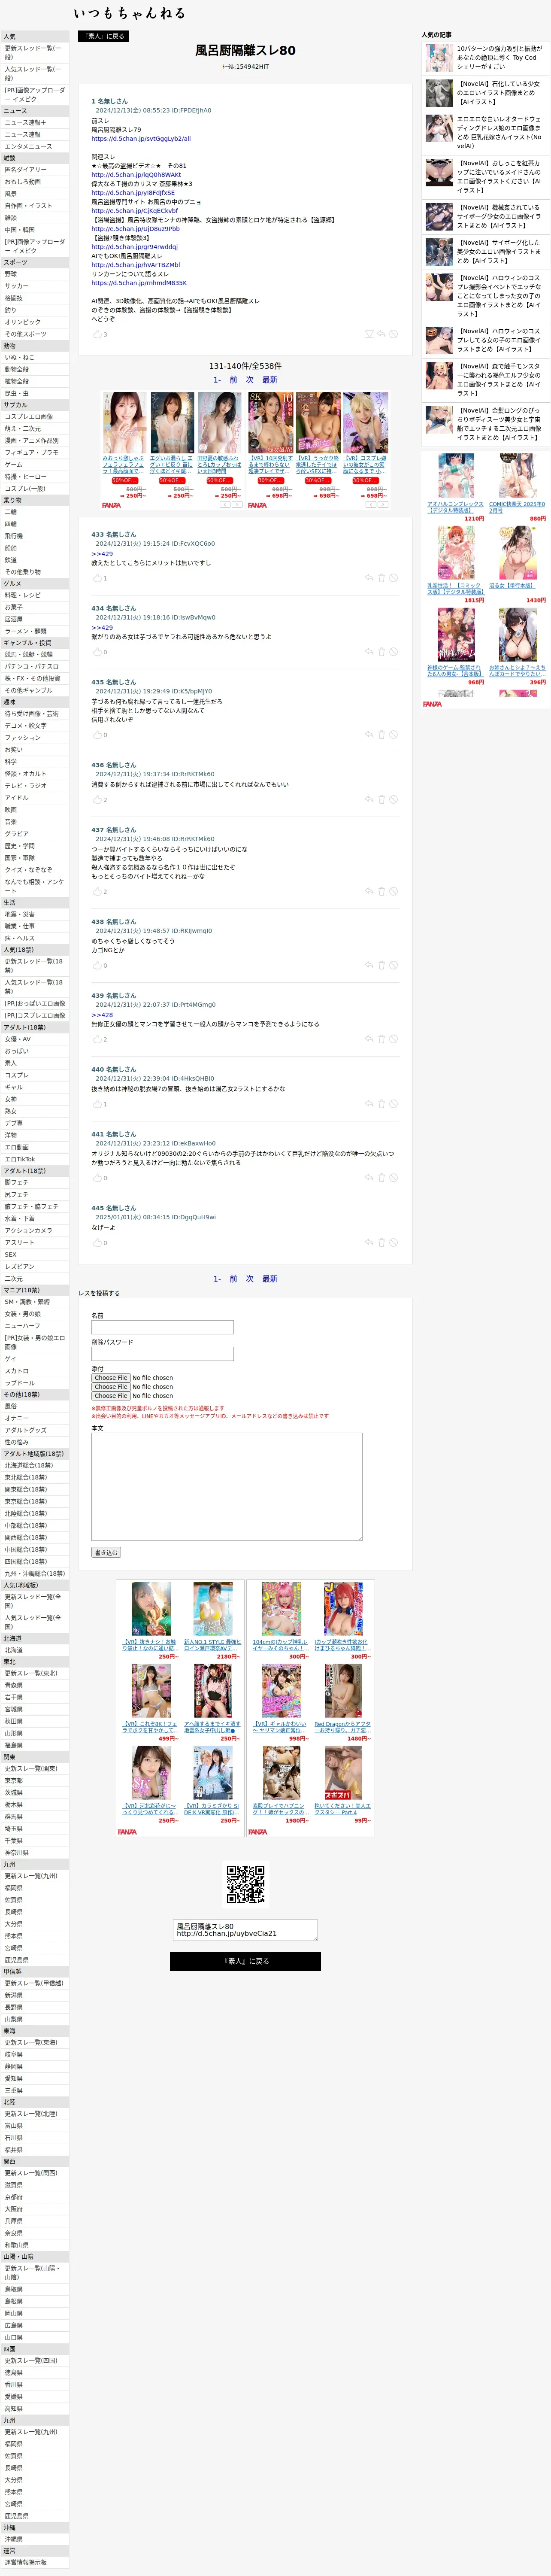Select 科学 in hobby section
This screenshot has height=2576, width=551.
[x=35, y=762]
